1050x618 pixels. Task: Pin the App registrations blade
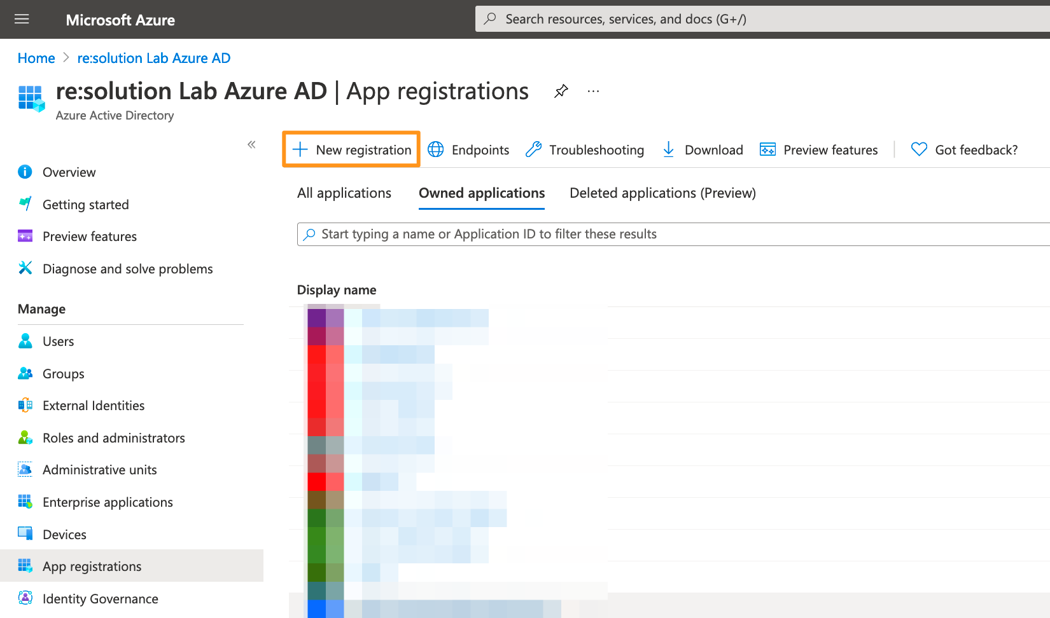point(561,91)
